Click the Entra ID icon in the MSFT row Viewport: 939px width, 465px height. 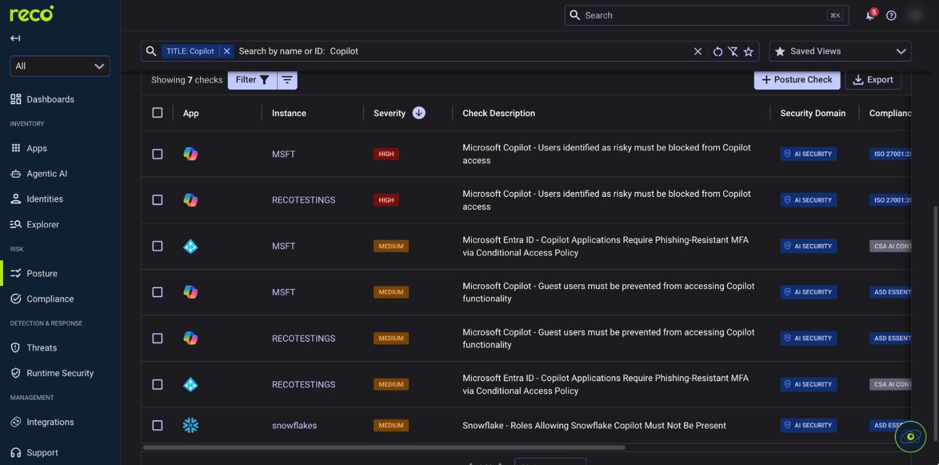coord(190,246)
